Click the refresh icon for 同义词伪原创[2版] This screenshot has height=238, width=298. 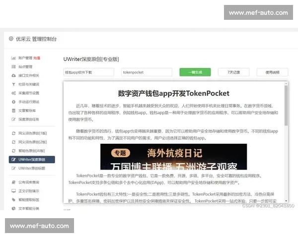pyautogui.click(x=13, y=142)
